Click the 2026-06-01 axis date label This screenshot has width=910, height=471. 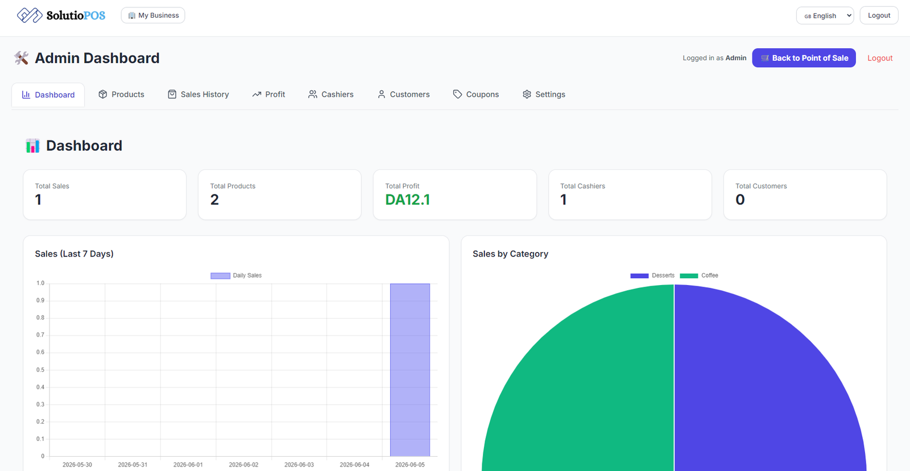pyautogui.click(x=188, y=465)
